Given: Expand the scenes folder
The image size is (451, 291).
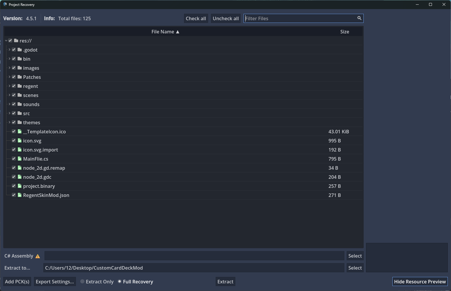Looking at the screenshot, I should [x=9, y=95].
